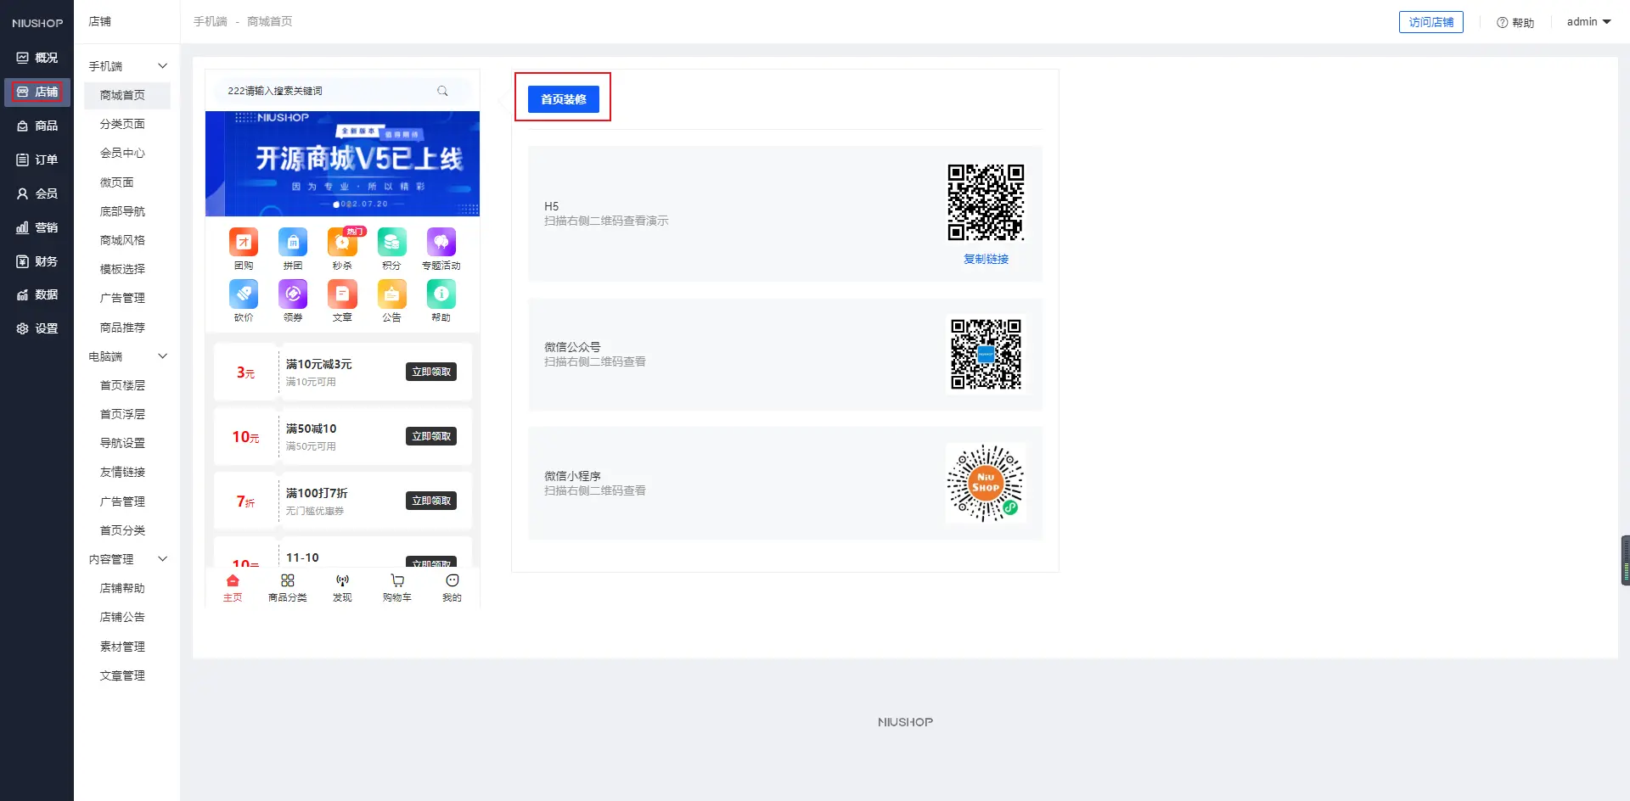The image size is (1630, 801).
Task: Click the WeChat mini program QR code
Action: [x=985, y=483]
